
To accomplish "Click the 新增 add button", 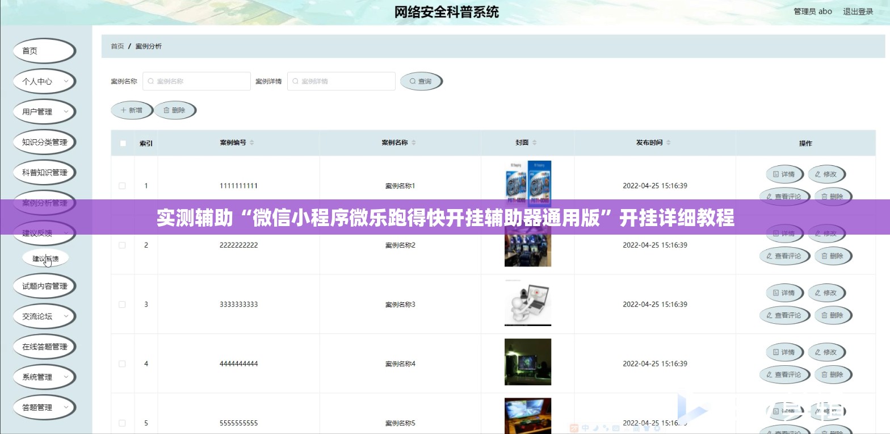I will click(x=131, y=110).
